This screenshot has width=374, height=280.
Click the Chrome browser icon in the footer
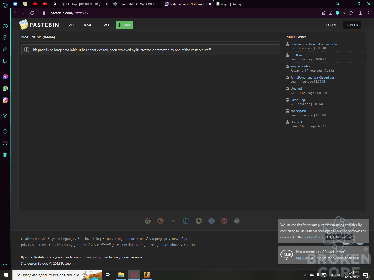148,221
